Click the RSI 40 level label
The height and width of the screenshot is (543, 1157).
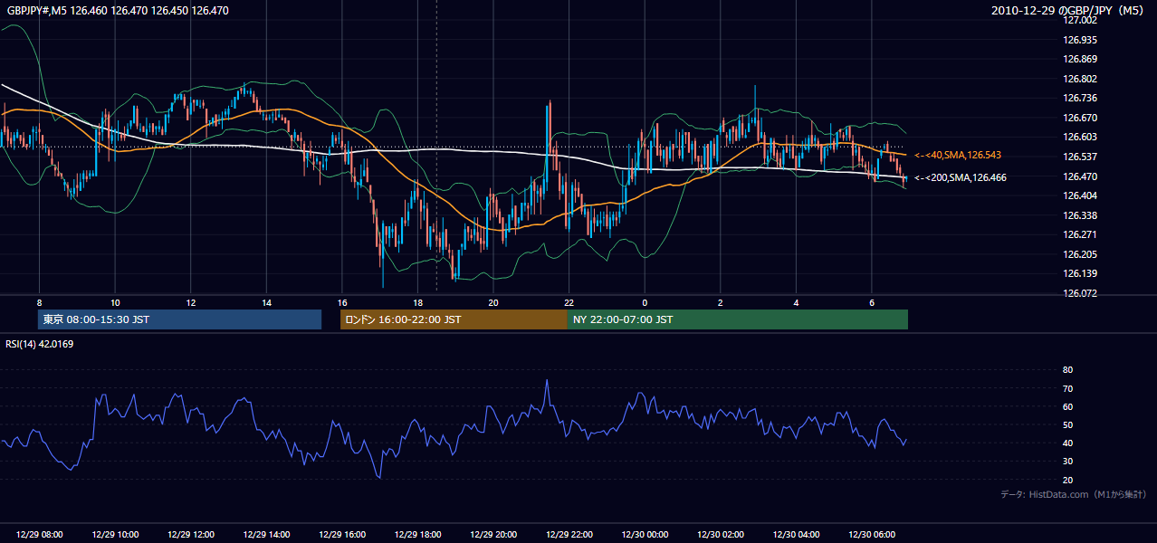click(1067, 443)
